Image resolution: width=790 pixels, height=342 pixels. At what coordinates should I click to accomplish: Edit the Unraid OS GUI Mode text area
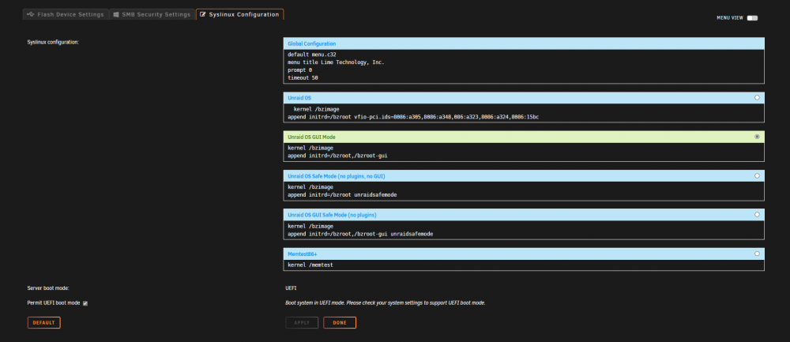point(524,152)
